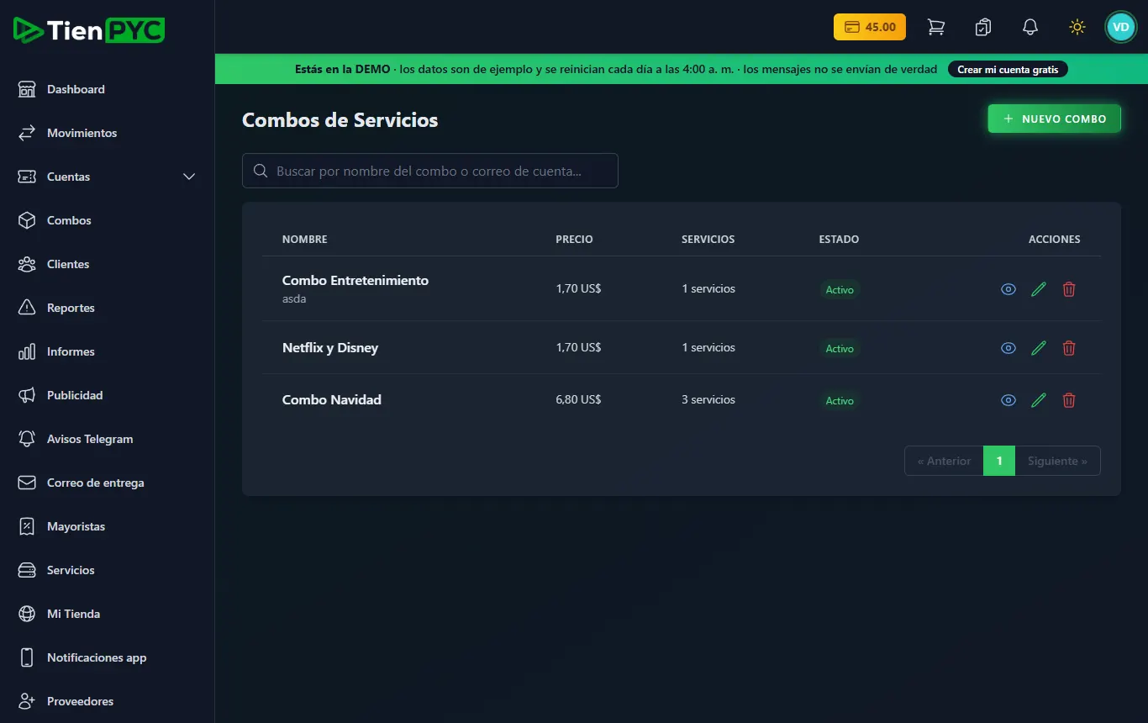Open the notifications bell in header
This screenshot has width=1148, height=723.
click(x=1030, y=27)
